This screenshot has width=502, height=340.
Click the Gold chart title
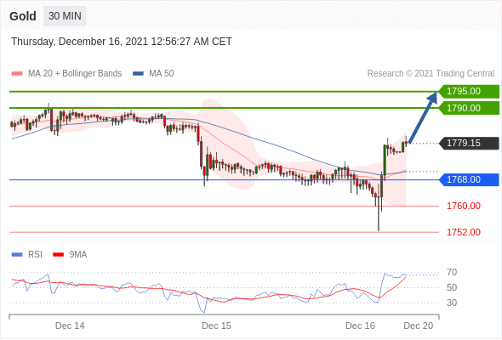pyautogui.click(x=23, y=16)
